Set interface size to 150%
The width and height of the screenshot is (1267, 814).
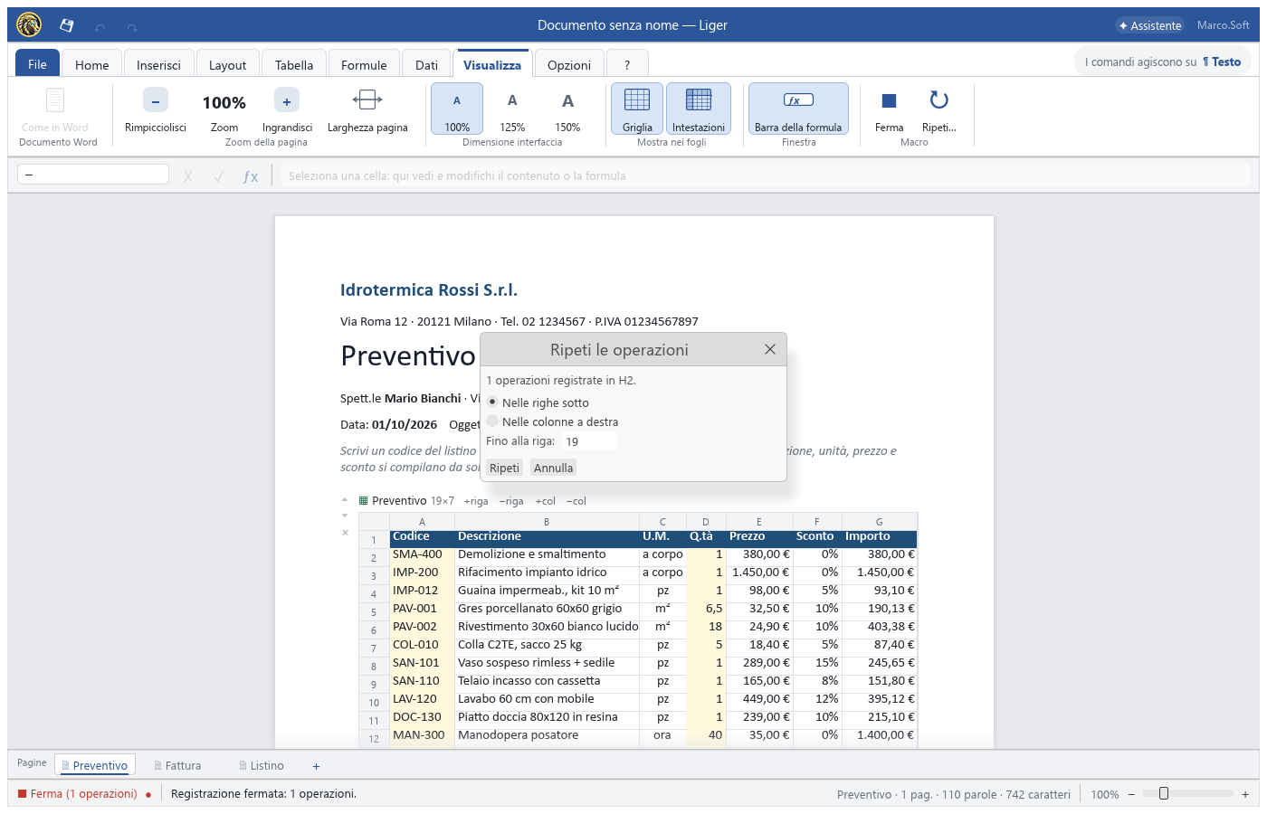click(x=567, y=109)
